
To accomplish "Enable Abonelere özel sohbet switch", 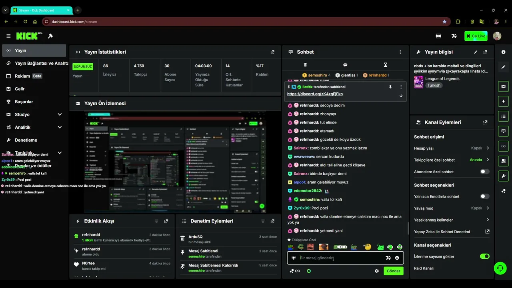I will tap(484, 172).
